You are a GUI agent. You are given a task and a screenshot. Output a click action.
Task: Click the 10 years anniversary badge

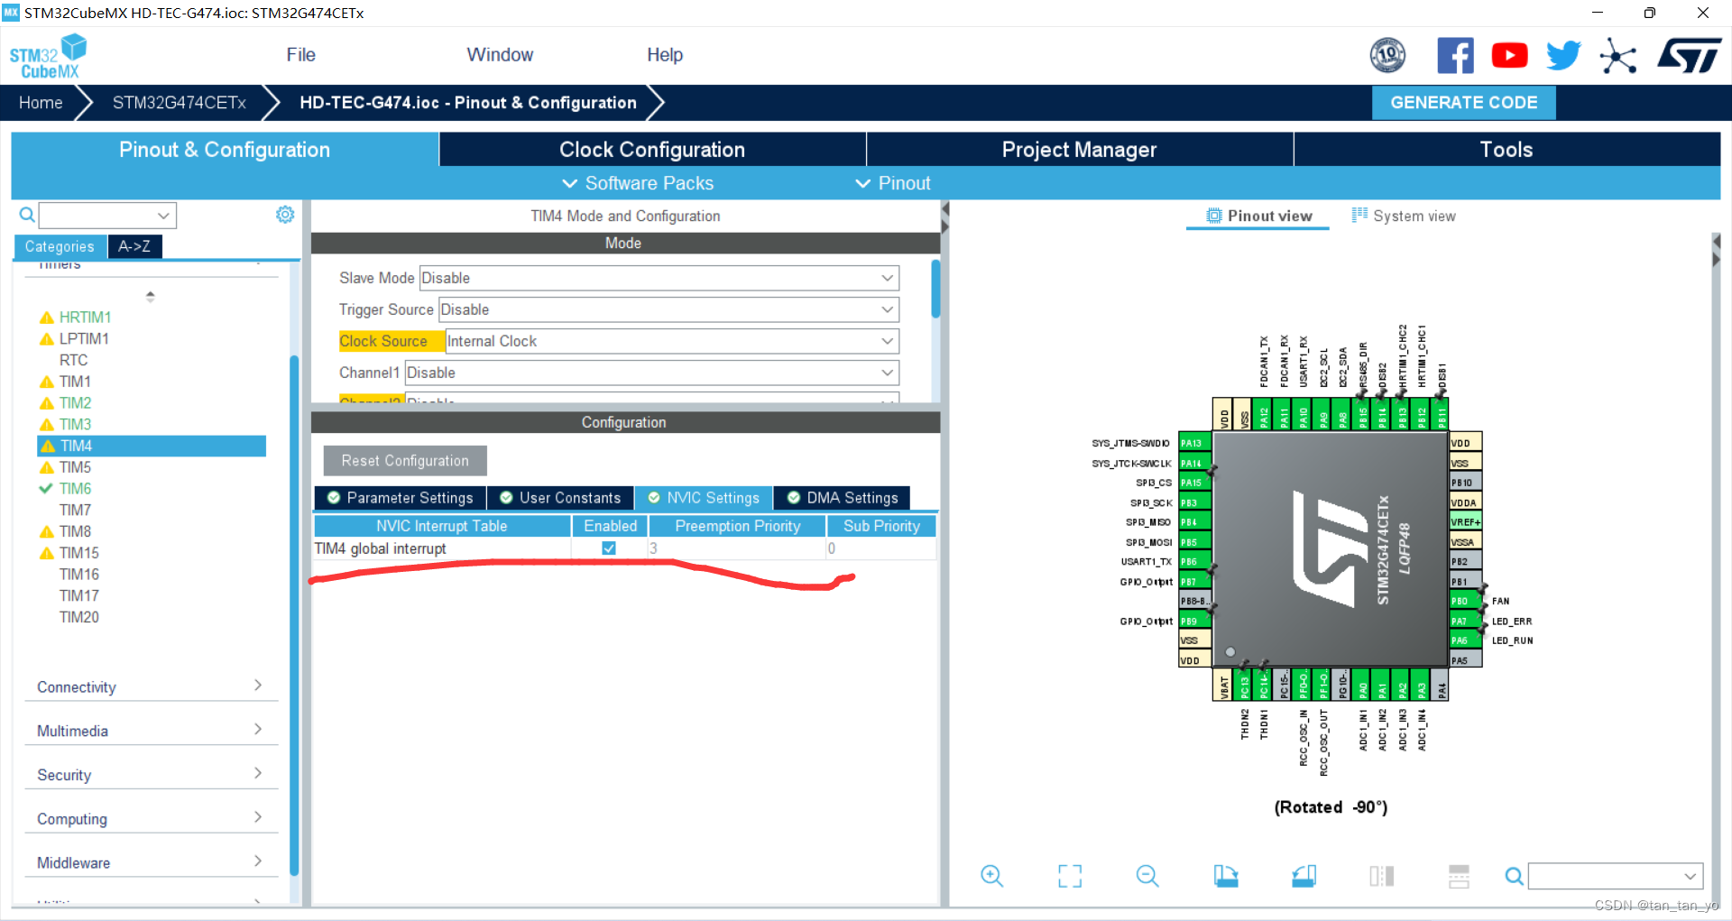coord(1387,56)
